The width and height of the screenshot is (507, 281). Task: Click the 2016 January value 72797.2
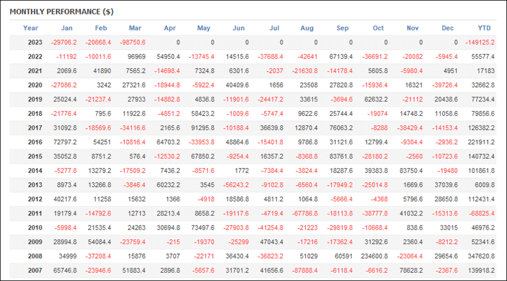(x=65, y=142)
